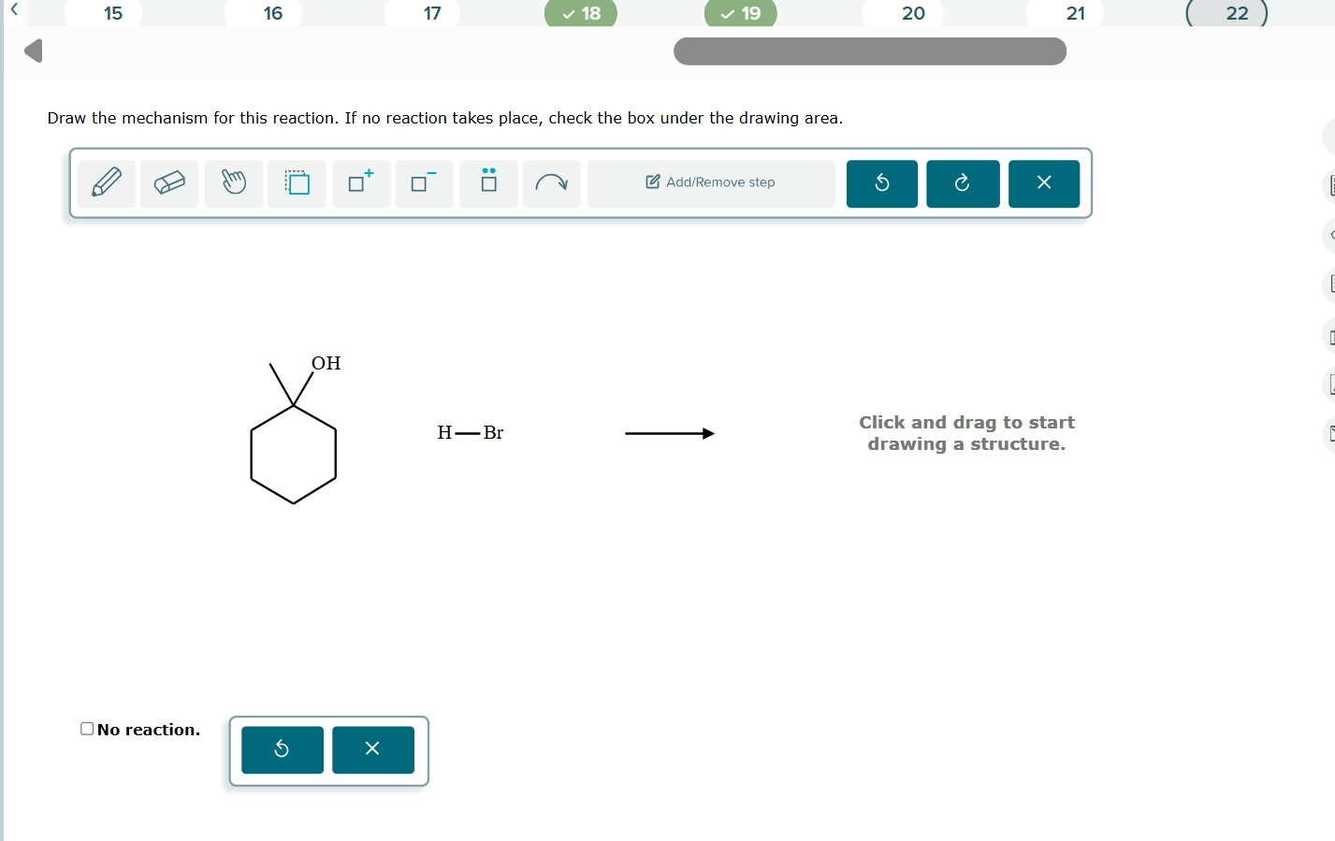Select the pencil draw tool
This screenshot has width=1335, height=841.
tap(107, 183)
